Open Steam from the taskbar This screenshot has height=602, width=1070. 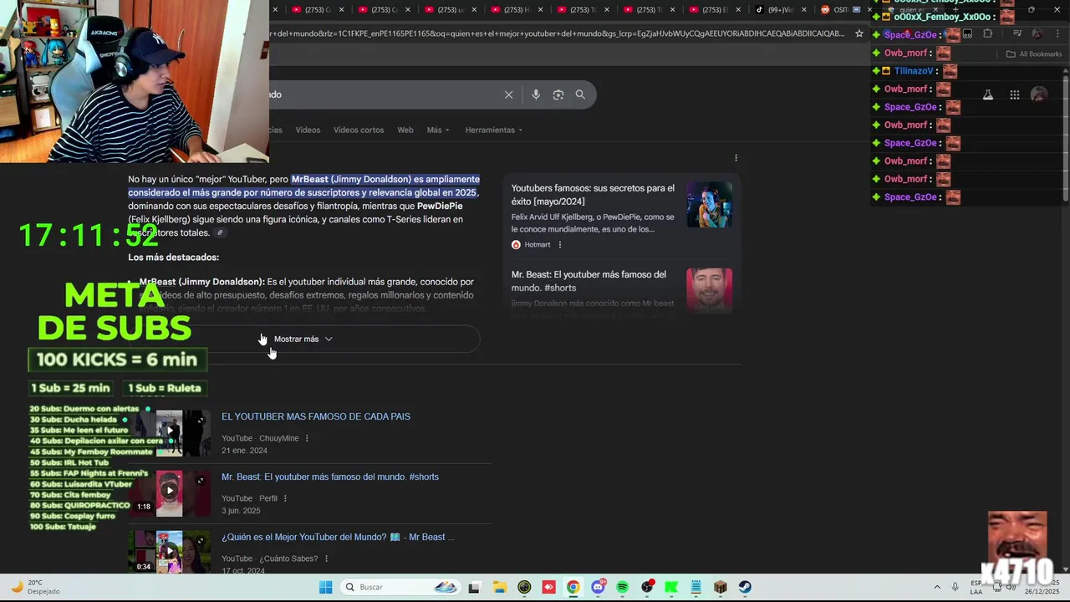tap(745, 587)
